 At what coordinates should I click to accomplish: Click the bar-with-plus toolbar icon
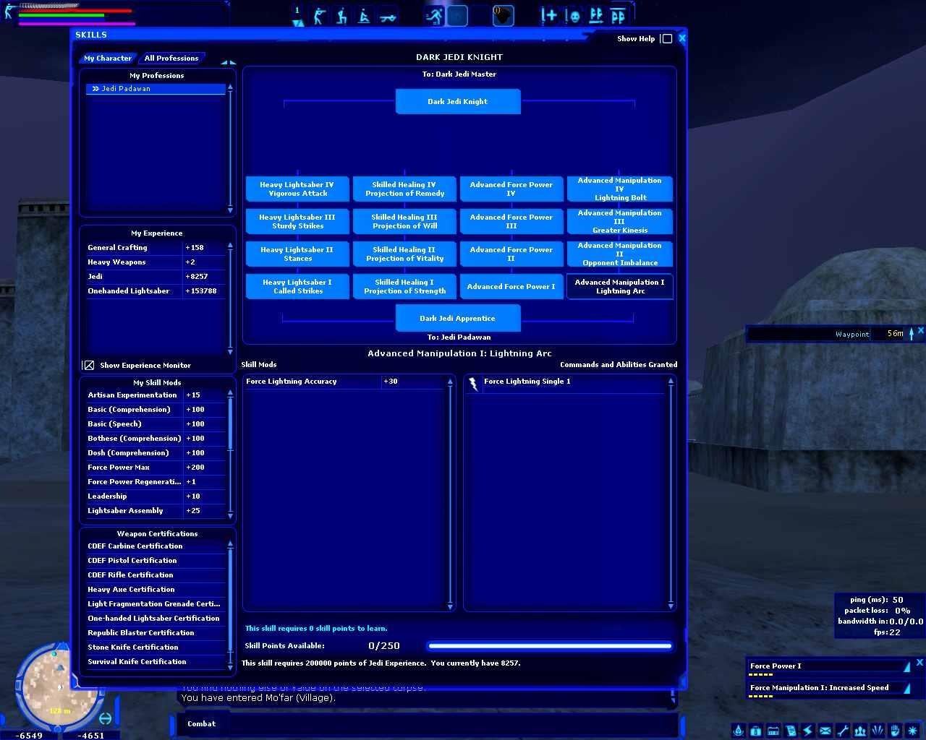(x=549, y=15)
